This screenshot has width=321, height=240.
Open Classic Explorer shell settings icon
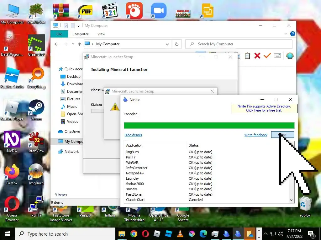[x=290, y=56]
